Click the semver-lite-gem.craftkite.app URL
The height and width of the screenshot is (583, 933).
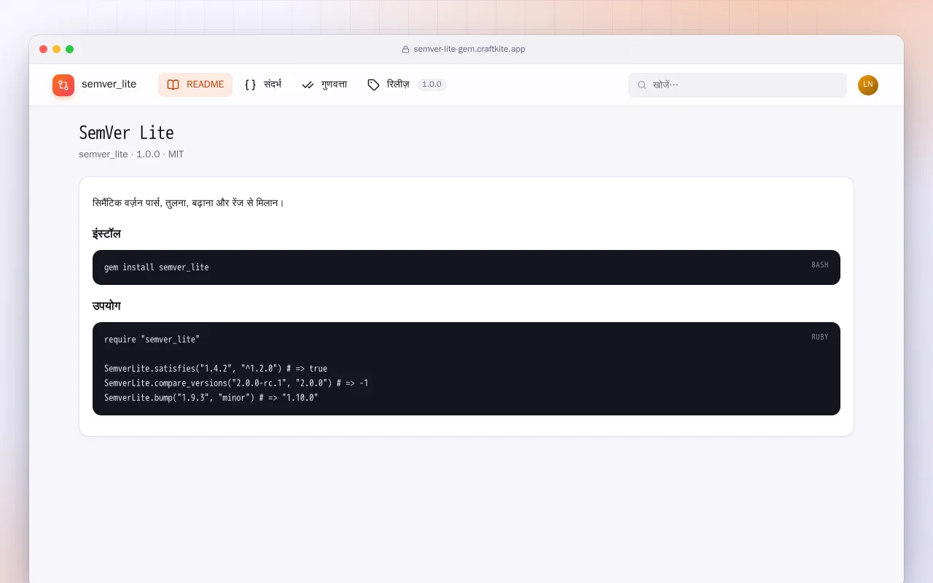pos(469,50)
